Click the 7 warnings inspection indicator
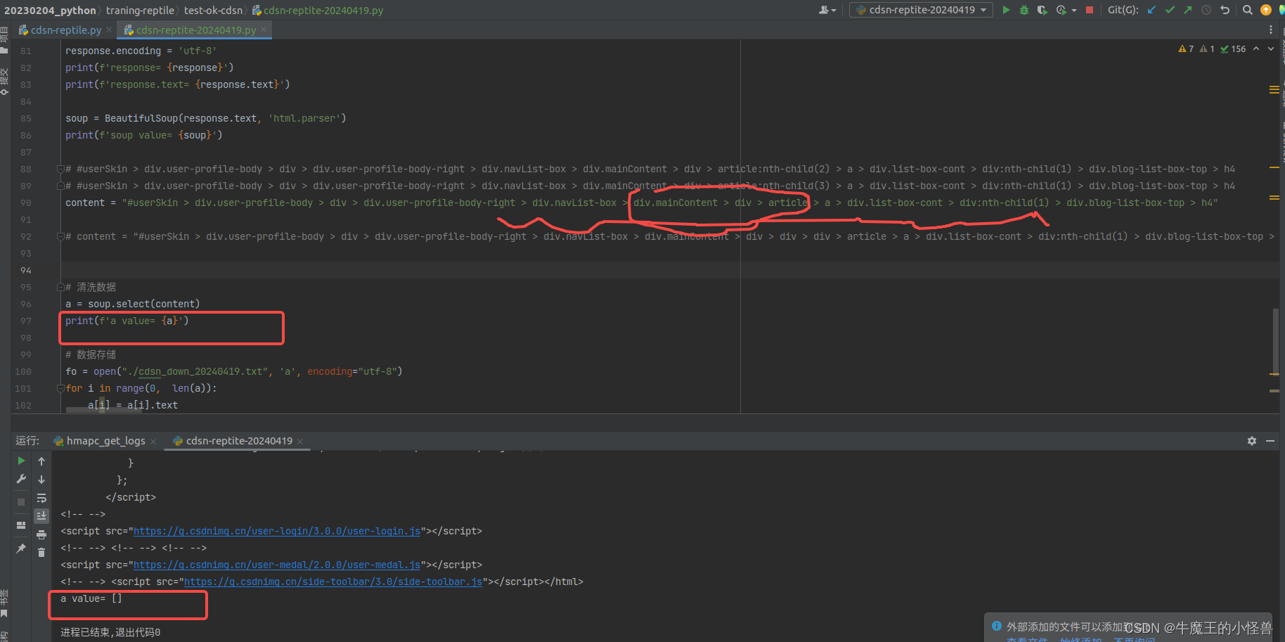Viewport: 1285px width, 642px height. (1186, 49)
